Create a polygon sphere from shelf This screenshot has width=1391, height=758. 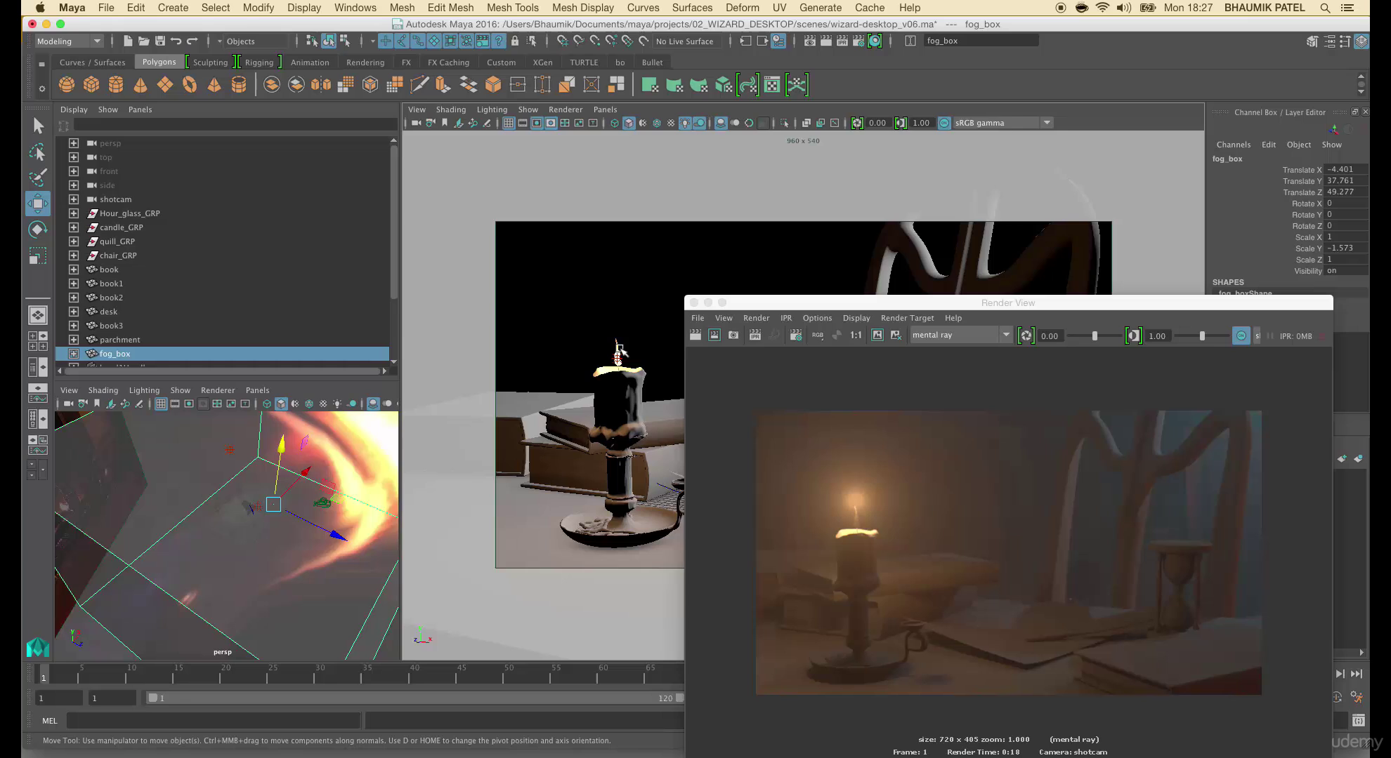click(x=67, y=85)
